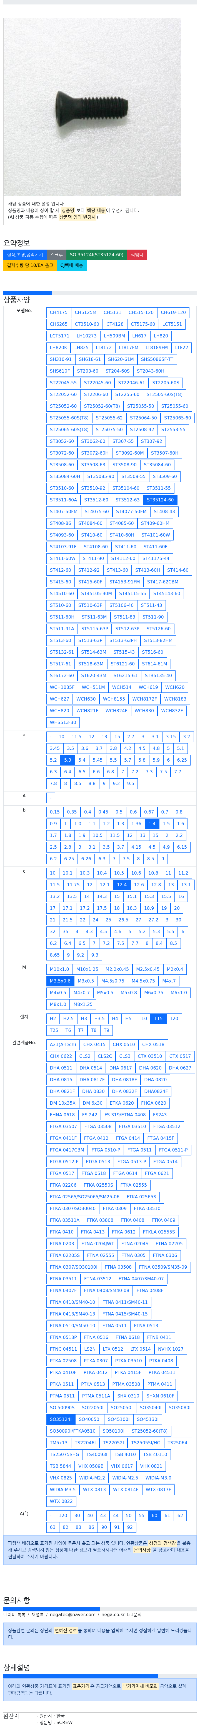Toggle the selected a value 5.3
Image resolution: width=200 pixels, height=1726 pixels.
point(67,760)
